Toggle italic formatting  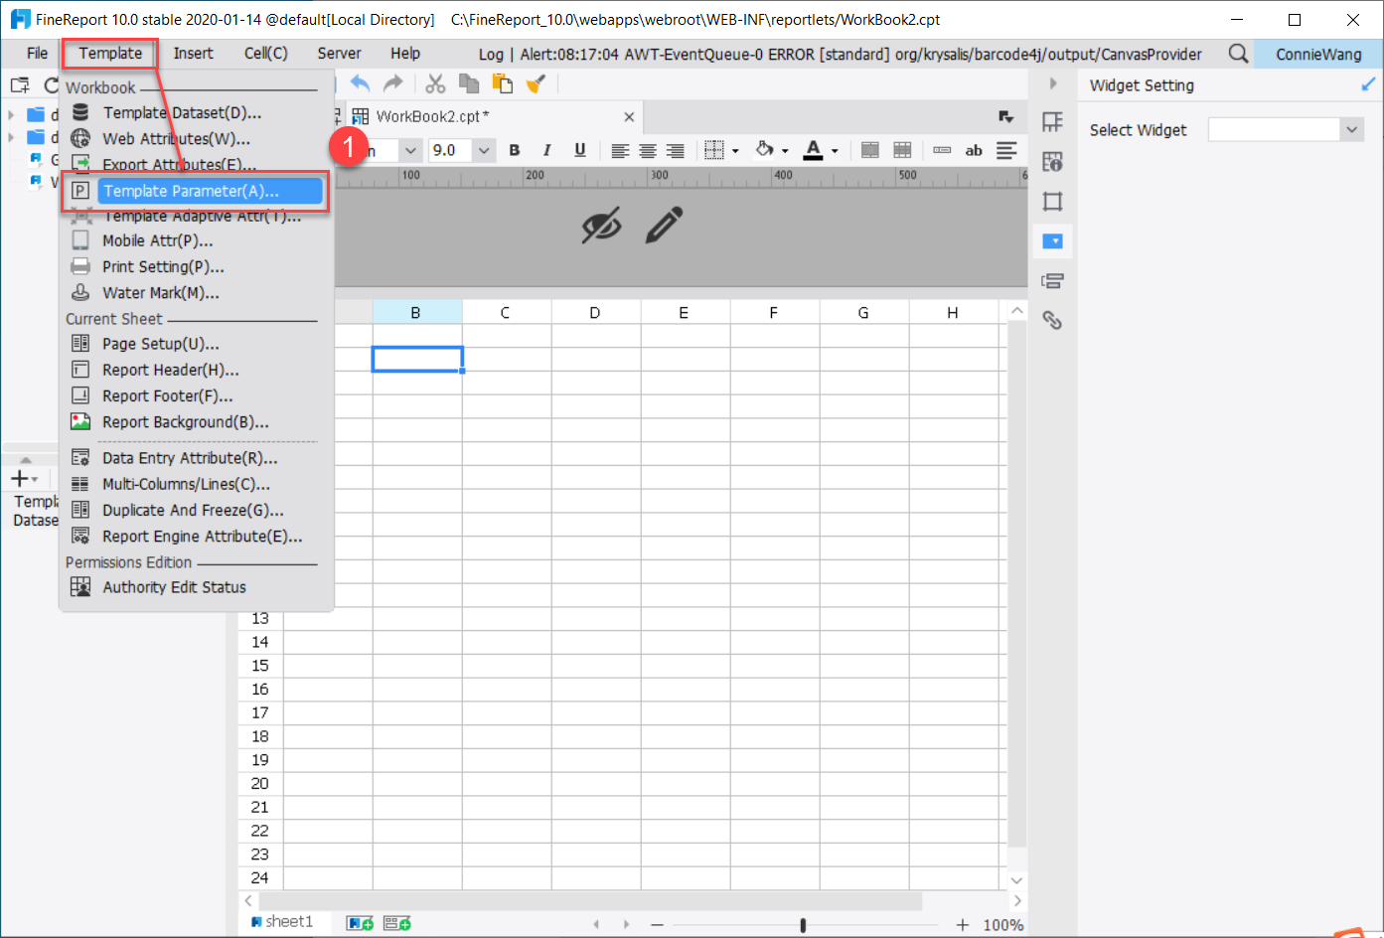coord(547,149)
